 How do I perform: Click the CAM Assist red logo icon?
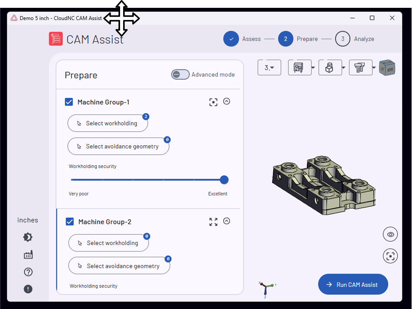(x=56, y=39)
